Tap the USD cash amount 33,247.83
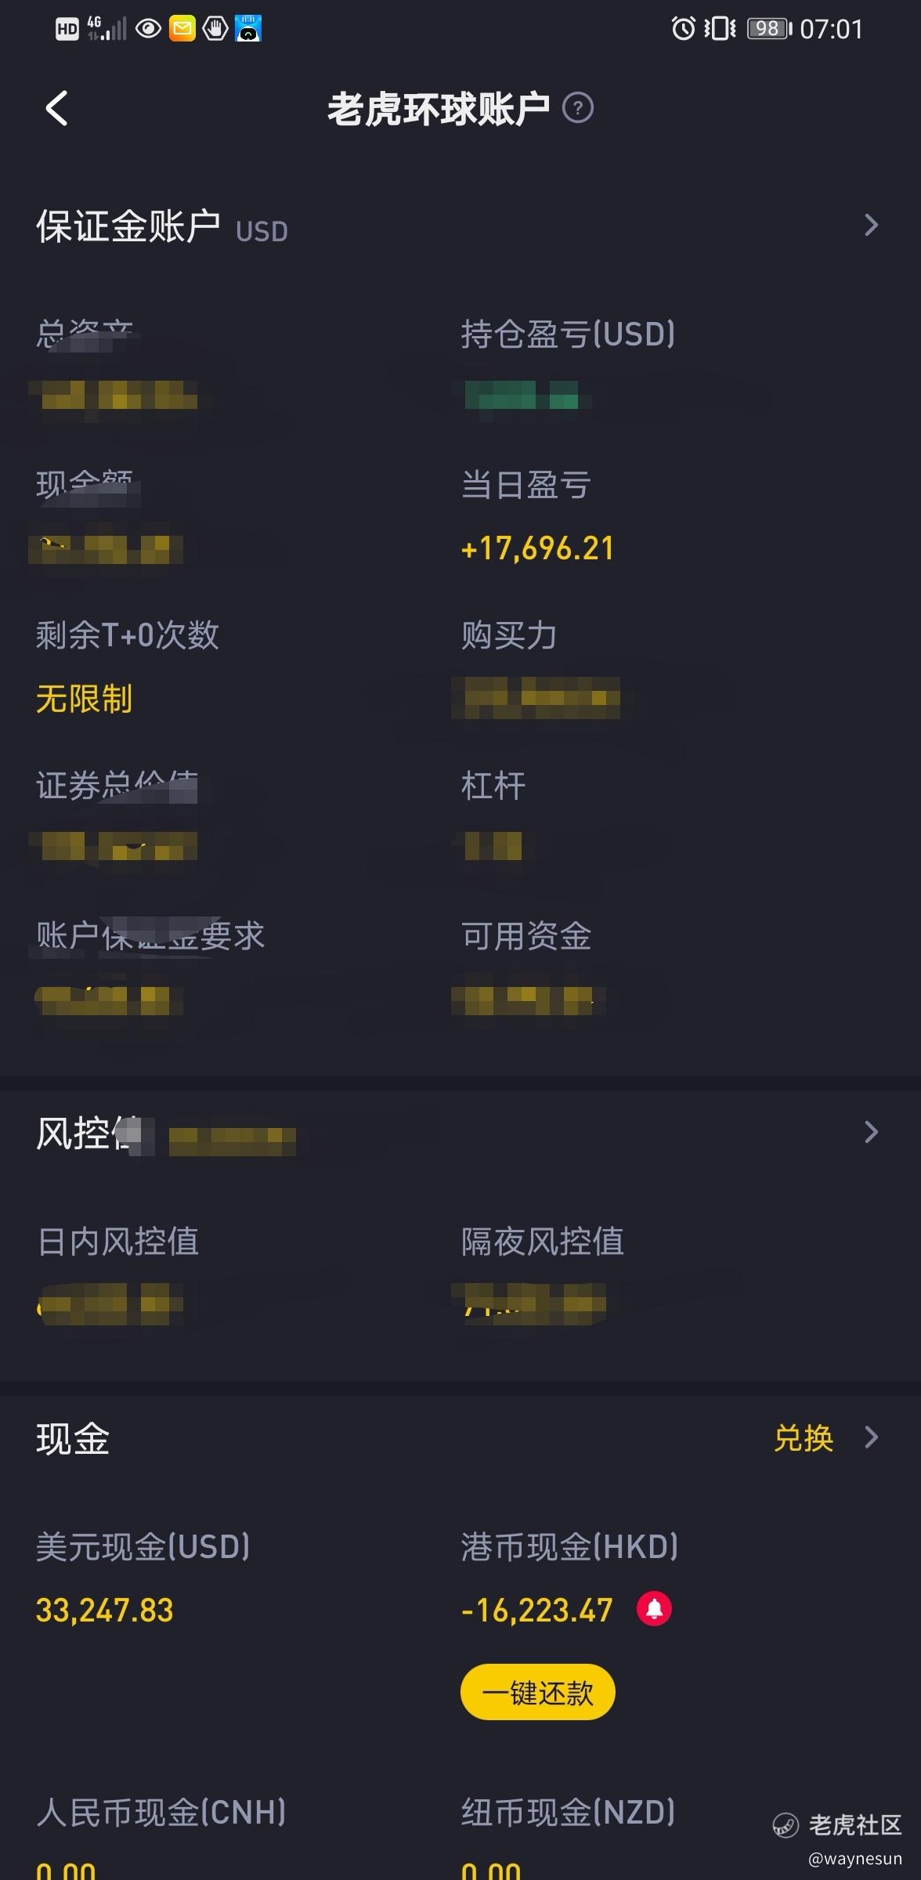 point(105,1611)
